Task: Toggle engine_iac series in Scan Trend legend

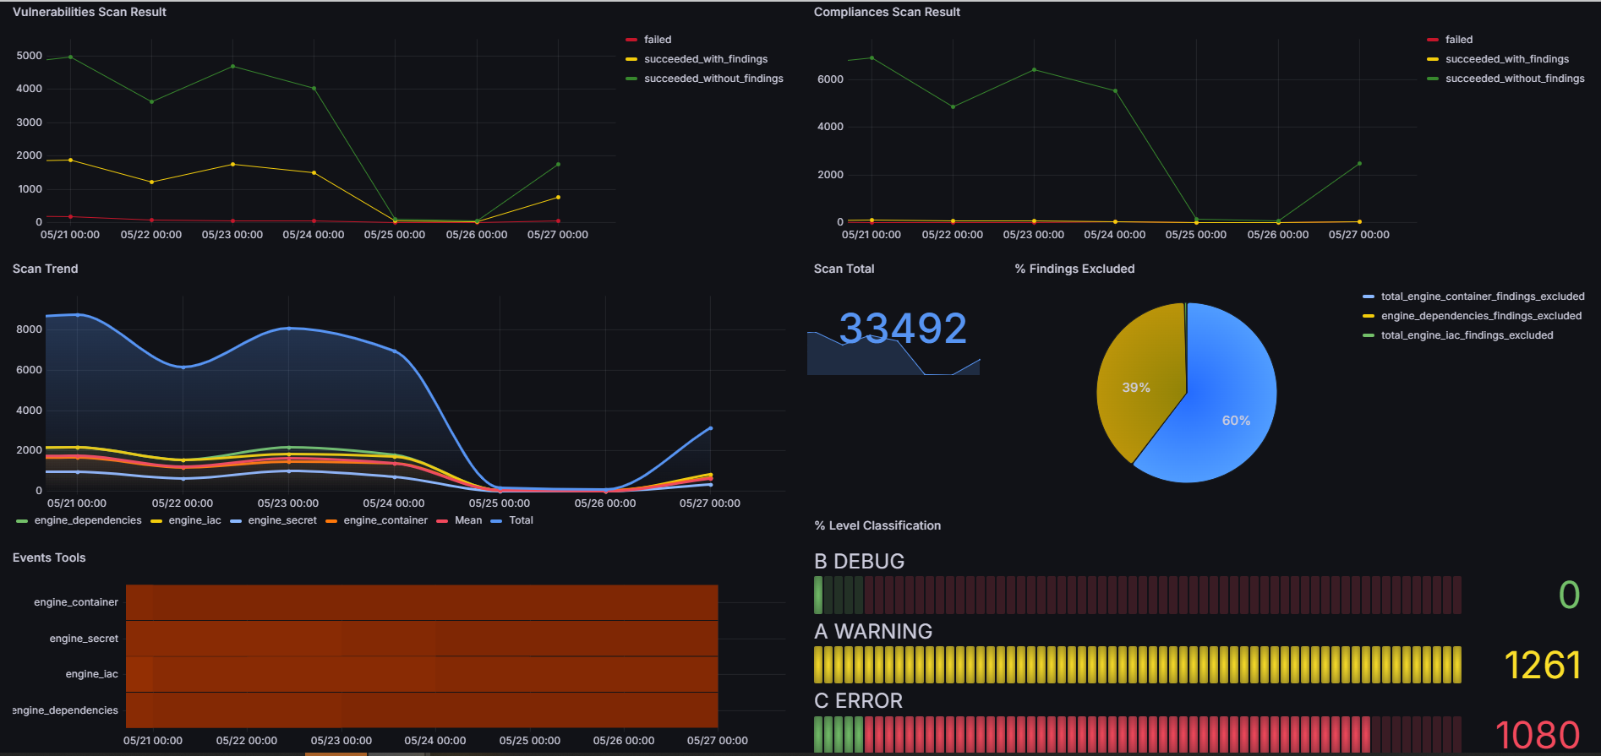Action: pos(194,520)
